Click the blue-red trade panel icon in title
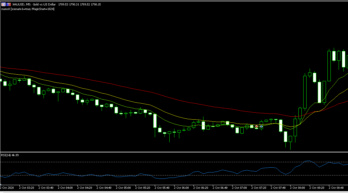Viewport: 348px width, 193px height. [x=9, y=4]
